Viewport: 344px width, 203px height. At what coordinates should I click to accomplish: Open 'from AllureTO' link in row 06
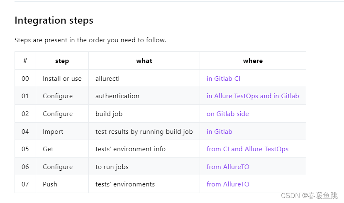click(228, 167)
